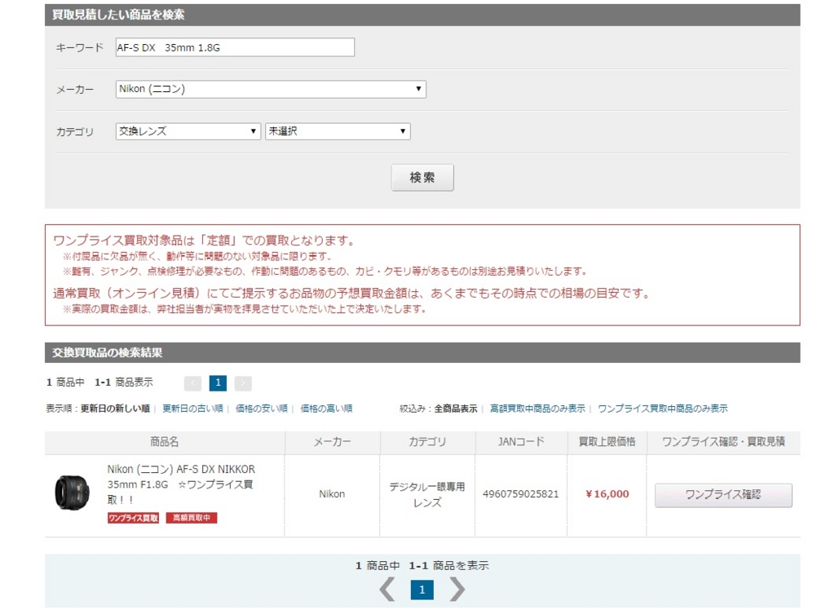Click the キーワード search input field

(235, 47)
